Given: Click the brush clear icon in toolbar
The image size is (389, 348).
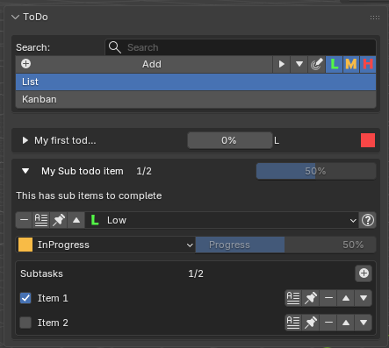Looking at the screenshot, I should pos(317,64).
